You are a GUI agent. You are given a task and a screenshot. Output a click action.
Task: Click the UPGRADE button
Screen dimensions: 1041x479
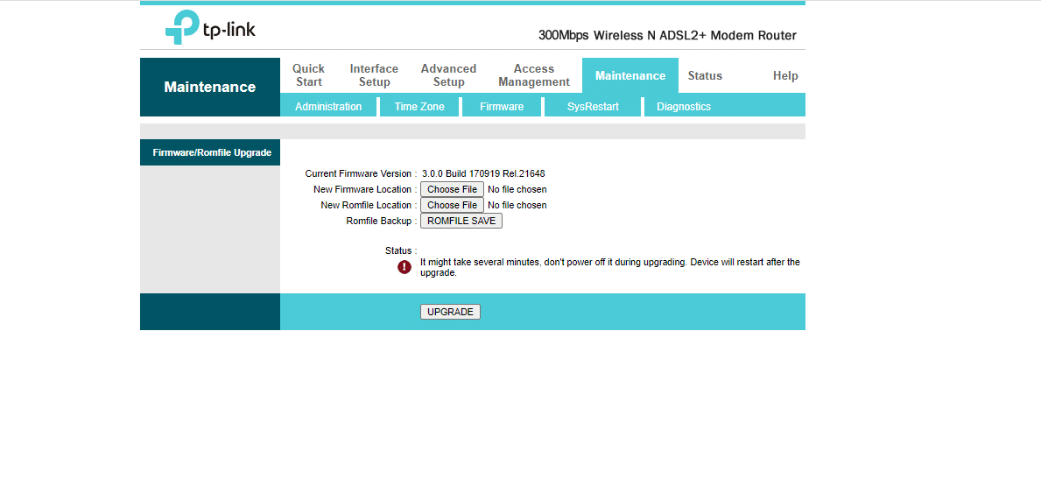(x=450, y=312)
